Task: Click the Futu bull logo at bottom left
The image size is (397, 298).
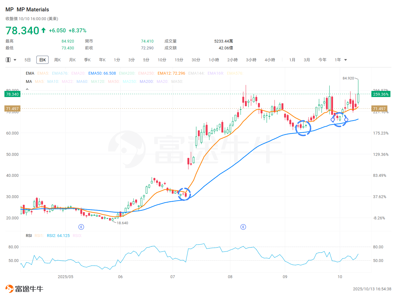Action: click(x=9, y=289)
